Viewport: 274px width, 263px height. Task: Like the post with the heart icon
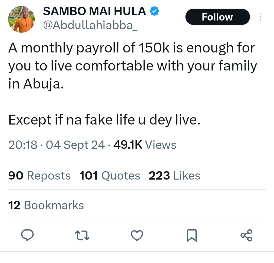[137, 235]
